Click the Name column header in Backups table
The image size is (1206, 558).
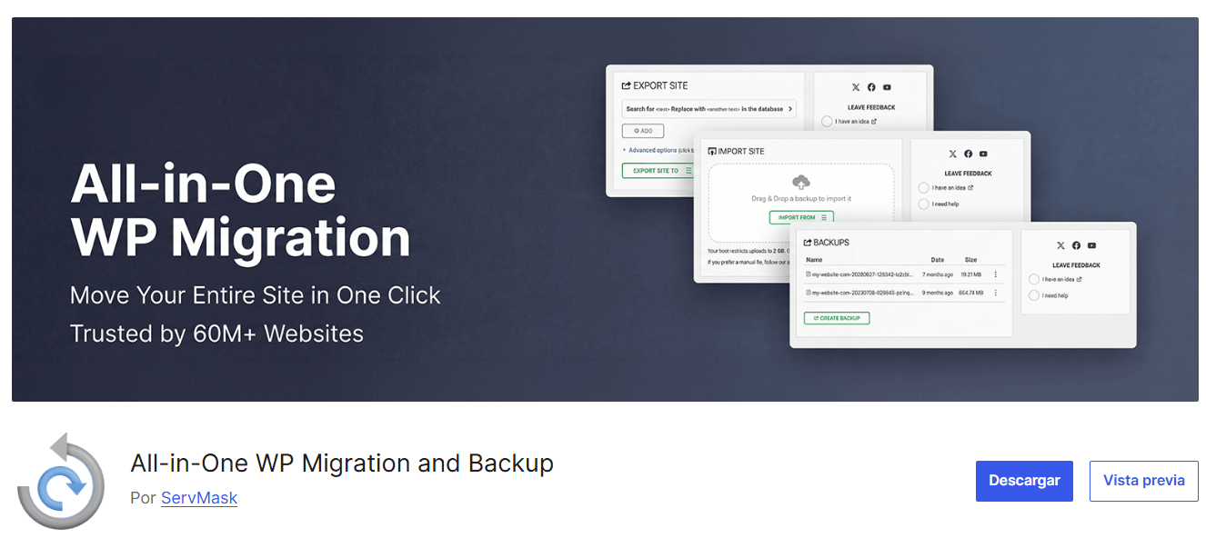(814, 260)
